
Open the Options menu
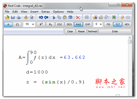[x=58, y=12]
